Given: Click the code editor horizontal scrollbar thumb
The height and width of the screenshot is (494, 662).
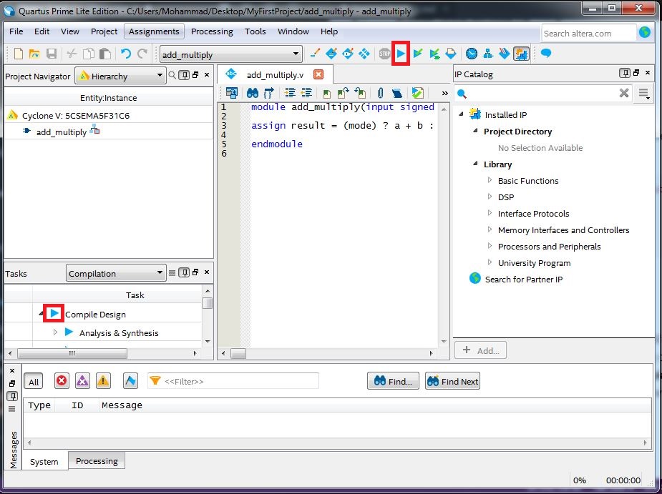Looking at the screenshot, I should (x=238, y=353).
